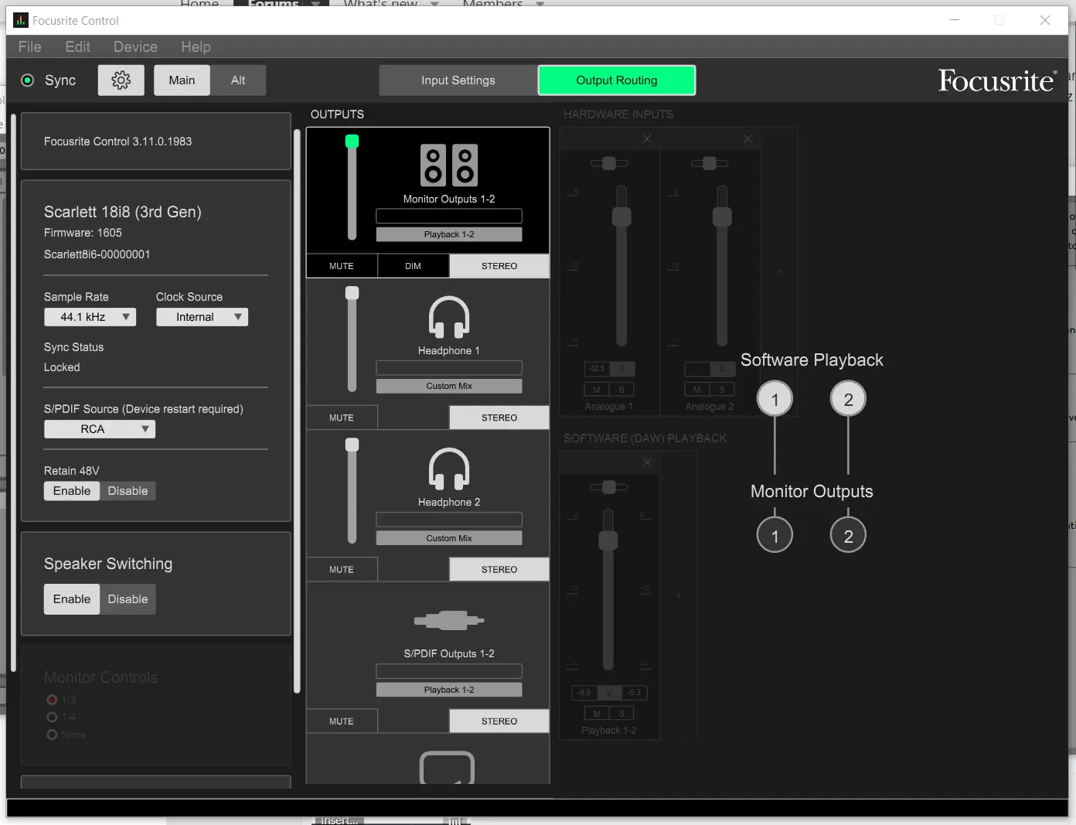
Task: Click Software Playback circle 1
Action: click(x=775, y=399)
